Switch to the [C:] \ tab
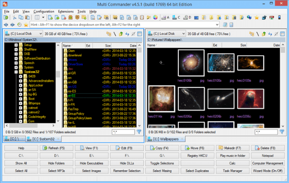 coord(15,139)
